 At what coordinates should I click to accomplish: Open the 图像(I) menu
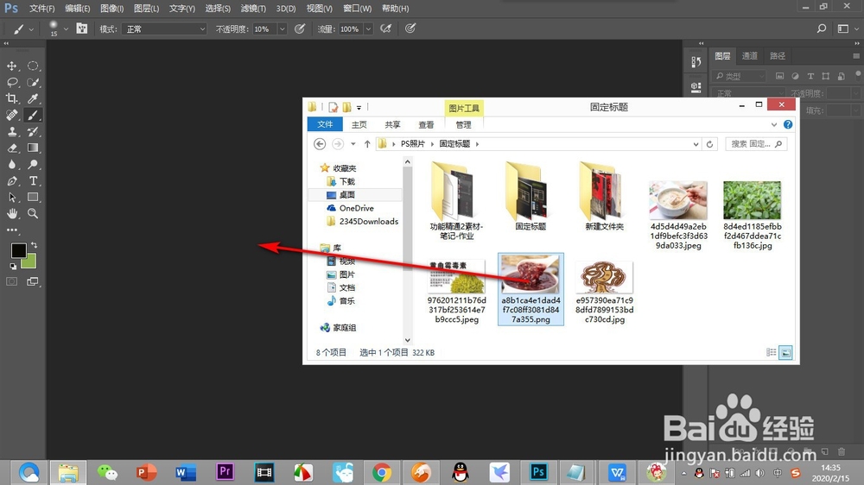click(111, 9)
